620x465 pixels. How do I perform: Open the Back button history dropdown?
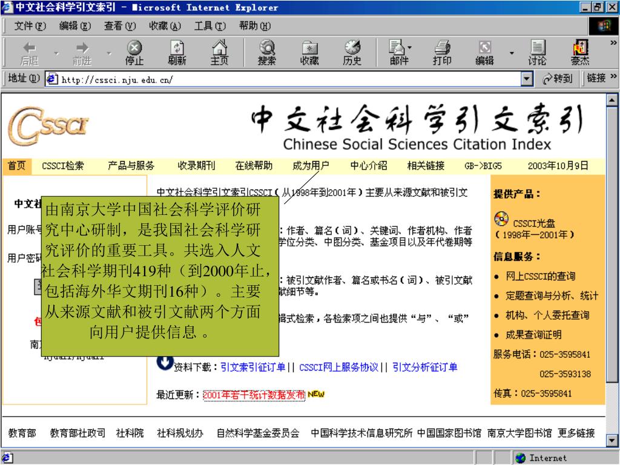pyautogui.click(x=56, y=53)
